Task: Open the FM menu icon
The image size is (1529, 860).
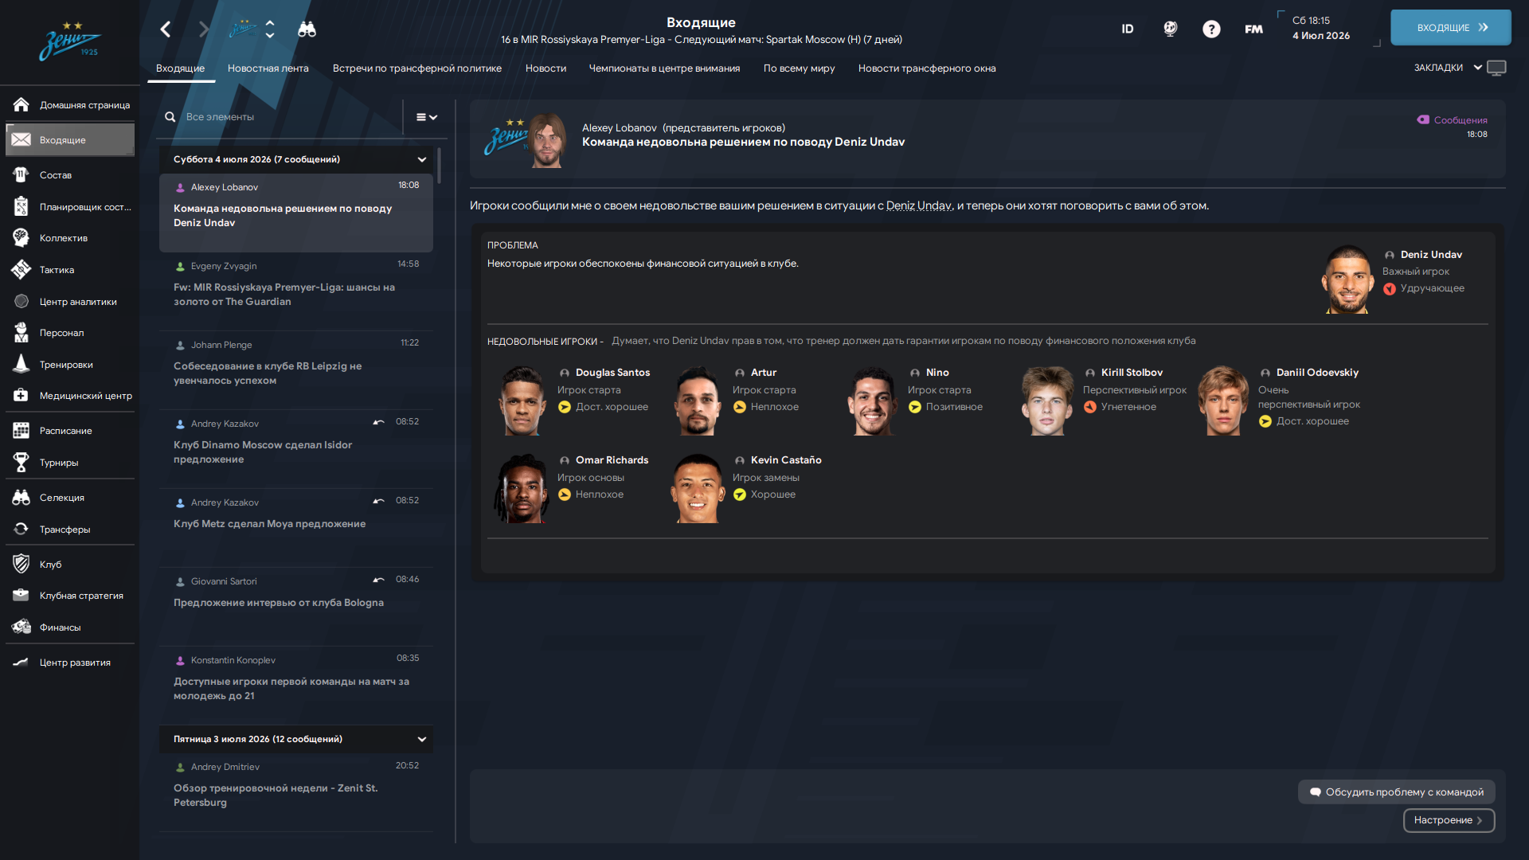Action: (1253, 29)
